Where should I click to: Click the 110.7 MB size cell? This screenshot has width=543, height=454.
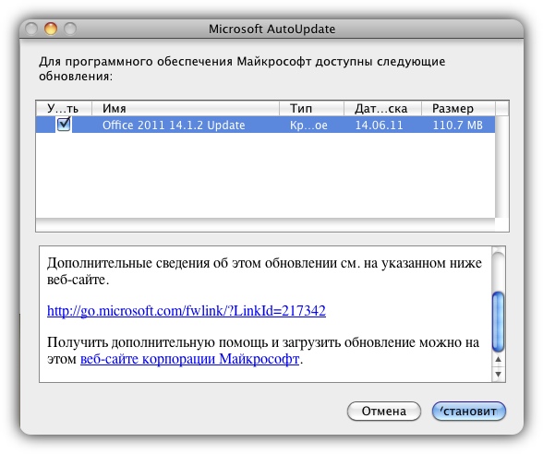tap(458, 125)
